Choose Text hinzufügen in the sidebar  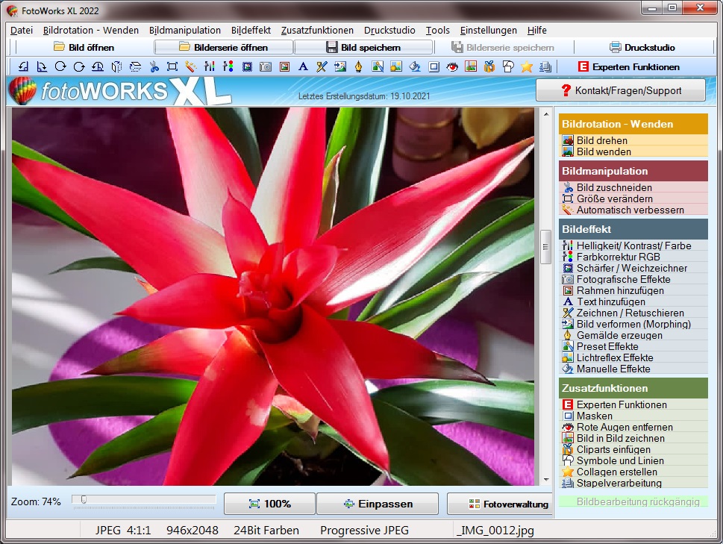point(634,301)
